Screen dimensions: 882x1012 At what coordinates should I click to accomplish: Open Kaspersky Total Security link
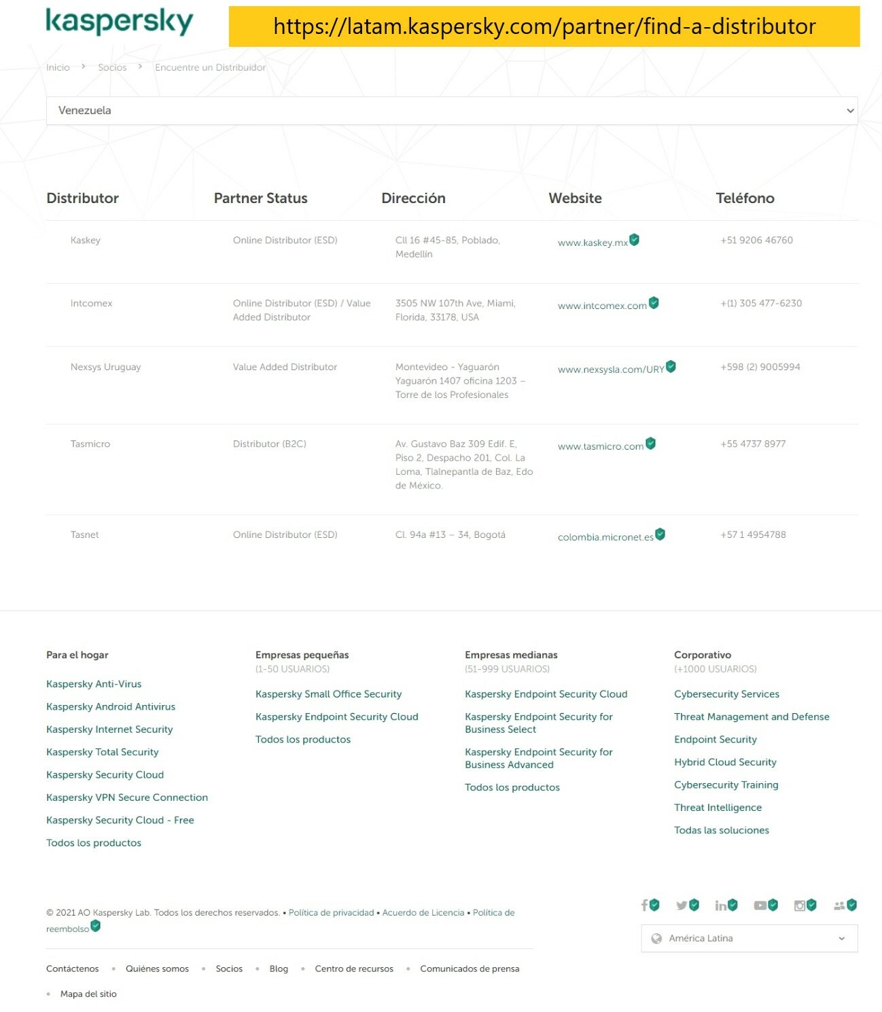pyautogui.click(x=103, y=752)
